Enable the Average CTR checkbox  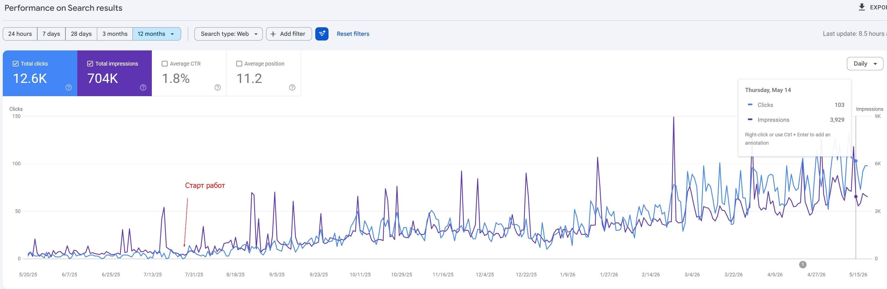click(x=165, y=64)
